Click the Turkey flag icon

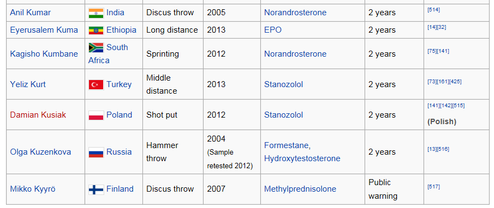[x=96, y=84]
